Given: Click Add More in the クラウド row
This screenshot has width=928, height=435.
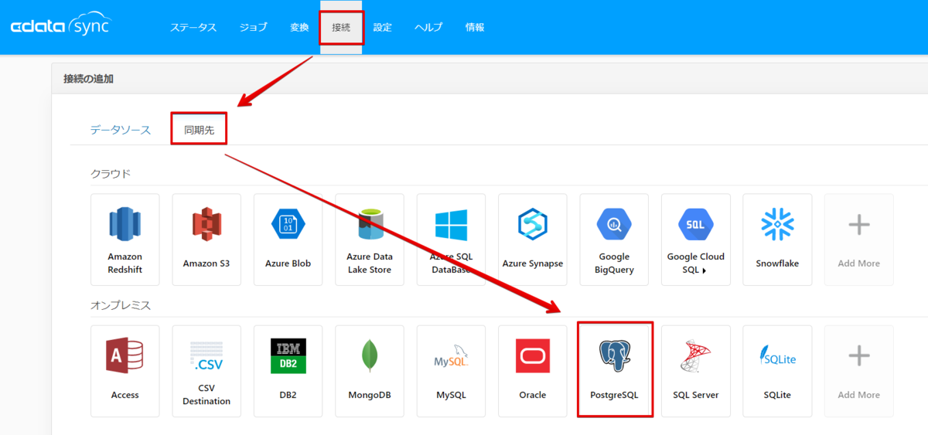Looking at the screenshot, I should point(859,240).
